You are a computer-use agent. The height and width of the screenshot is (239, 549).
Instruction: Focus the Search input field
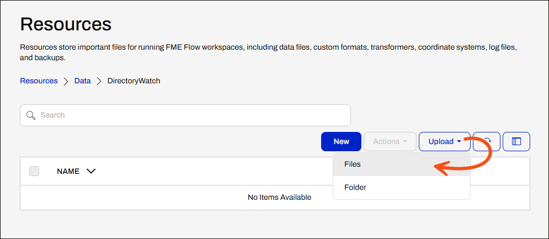(185, 115)
